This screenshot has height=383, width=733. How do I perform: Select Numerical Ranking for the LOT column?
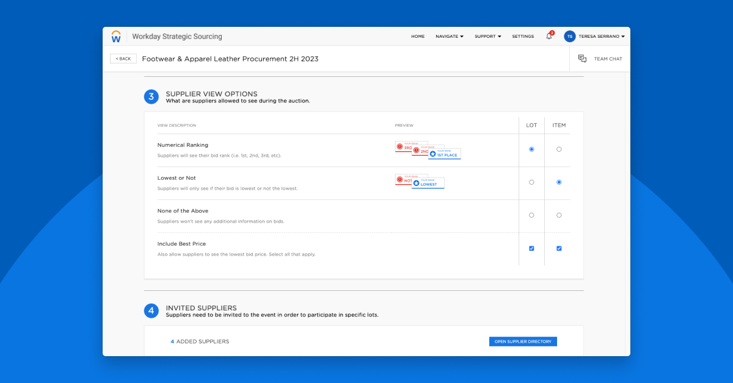pyautogui.click(x=531, y=149)
